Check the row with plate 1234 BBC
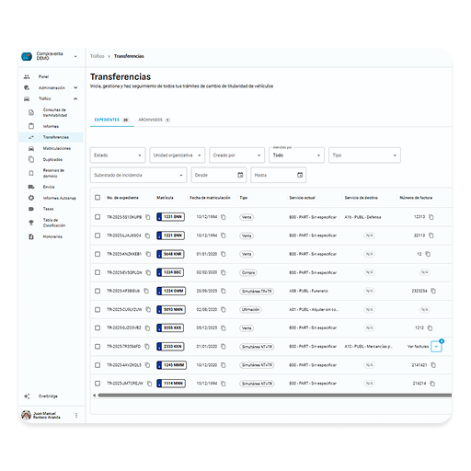 [98, 272]
